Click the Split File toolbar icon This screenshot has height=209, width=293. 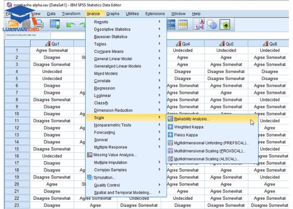[x=171, y=24]
